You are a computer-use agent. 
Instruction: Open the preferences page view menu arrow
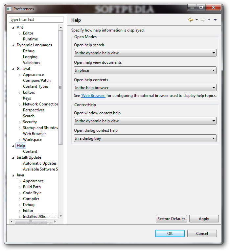[215, 20]
